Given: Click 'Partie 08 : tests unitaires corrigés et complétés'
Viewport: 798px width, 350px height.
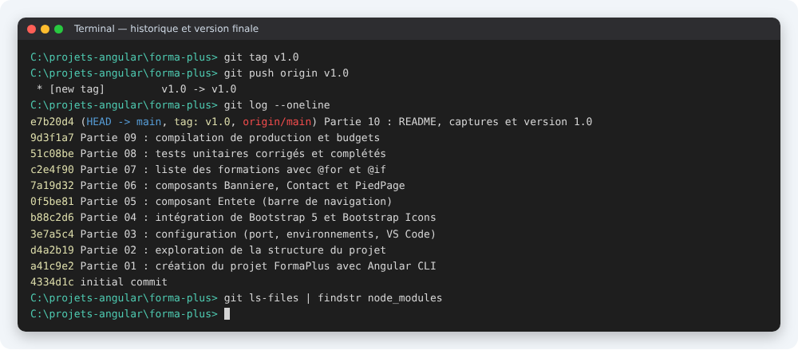Looking at the screenshot, I should pyautogui.click(x=233, y=154).
